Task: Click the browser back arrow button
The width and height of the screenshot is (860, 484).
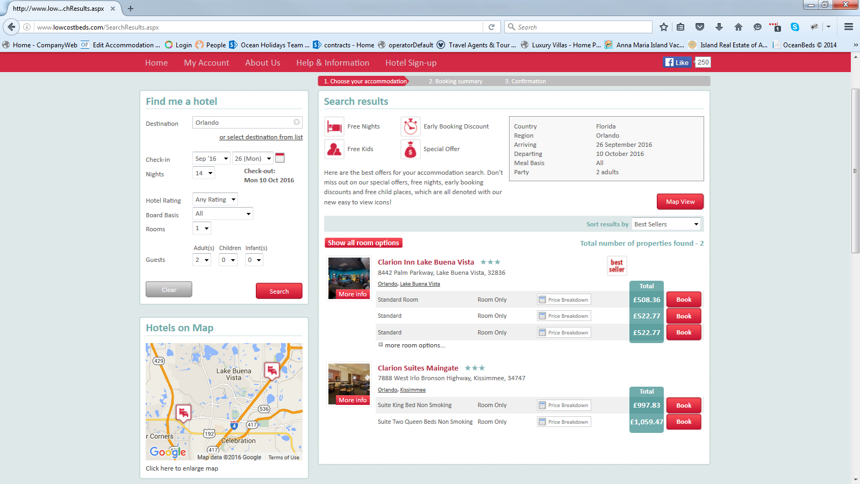Action: click(12, 27)
